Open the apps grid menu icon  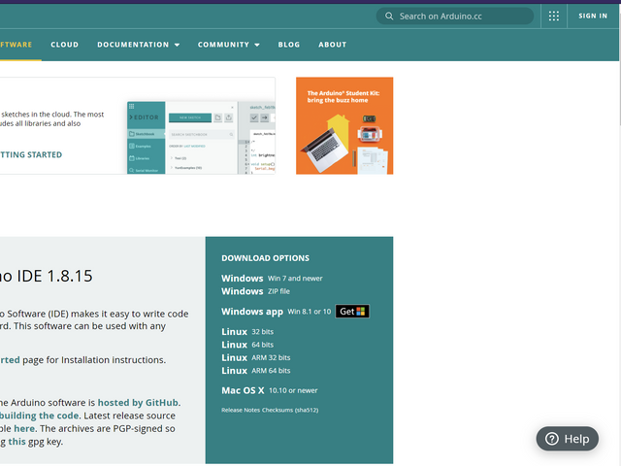point(554,17)
